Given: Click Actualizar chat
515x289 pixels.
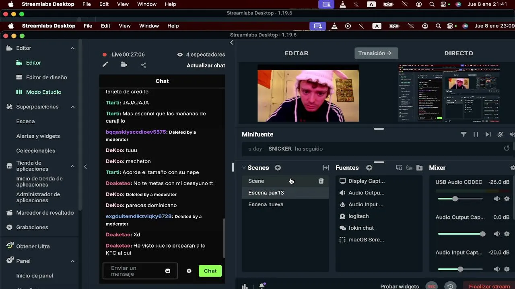Looking at the screenshot, I should point(206,65).
